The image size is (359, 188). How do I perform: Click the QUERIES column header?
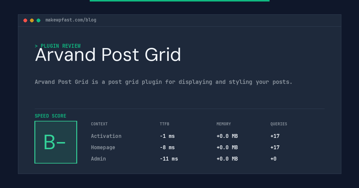pyautogui.click(x=279, y=124)
